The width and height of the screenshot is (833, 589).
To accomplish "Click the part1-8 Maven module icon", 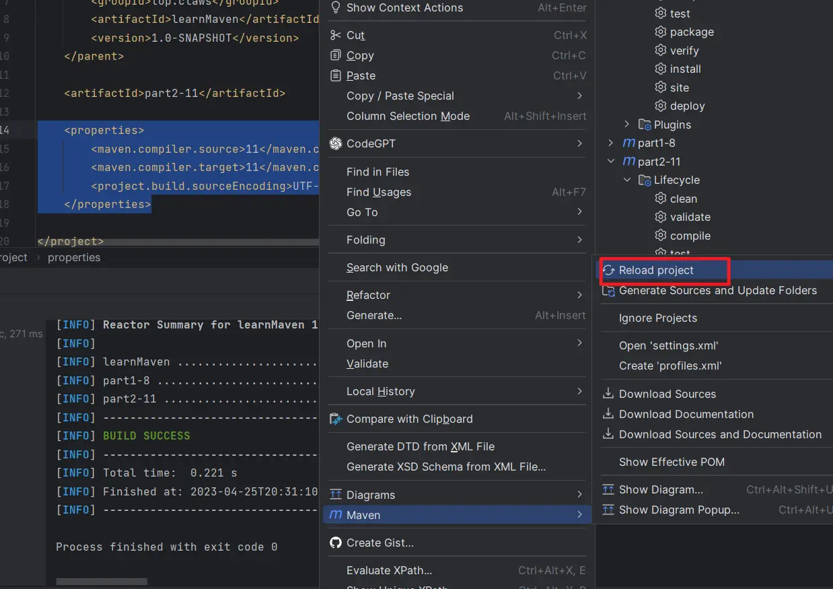I will tap(629, 143).
